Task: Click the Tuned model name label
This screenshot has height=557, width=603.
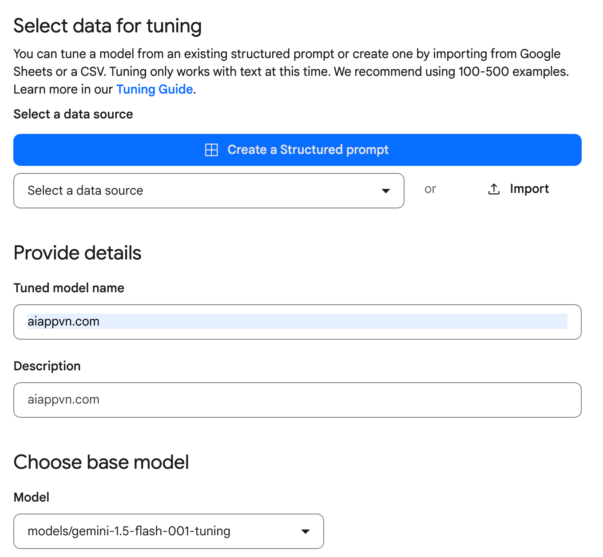Action: [69, 288]
